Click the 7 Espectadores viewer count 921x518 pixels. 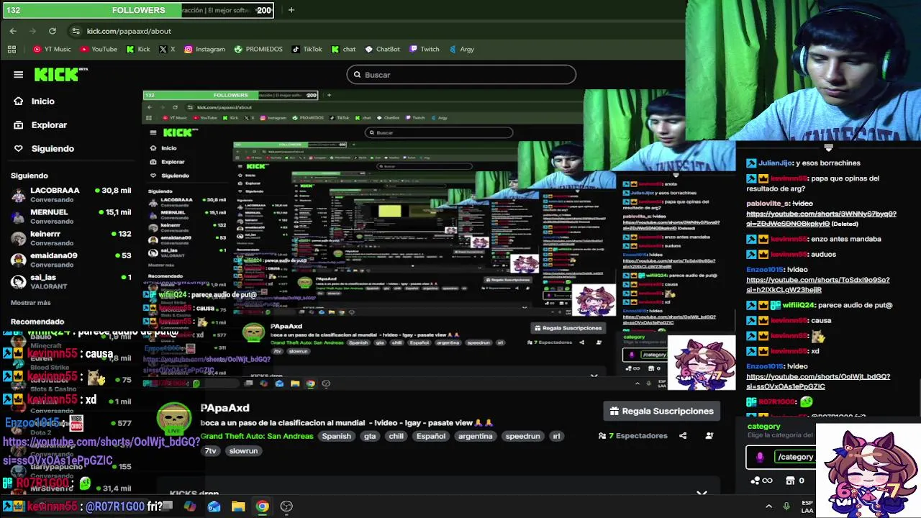click(633, 435)
